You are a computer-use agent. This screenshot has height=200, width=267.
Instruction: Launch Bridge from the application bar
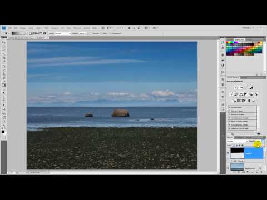coord(103,28)
